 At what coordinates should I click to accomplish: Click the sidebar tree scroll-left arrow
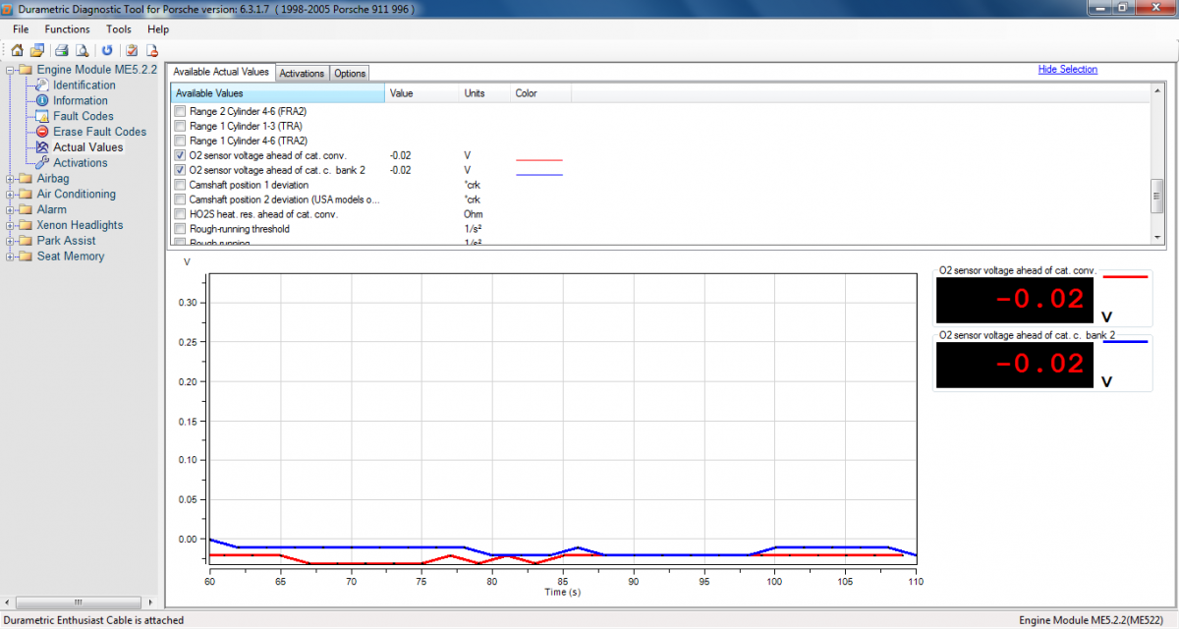click(x=7, y=600)
